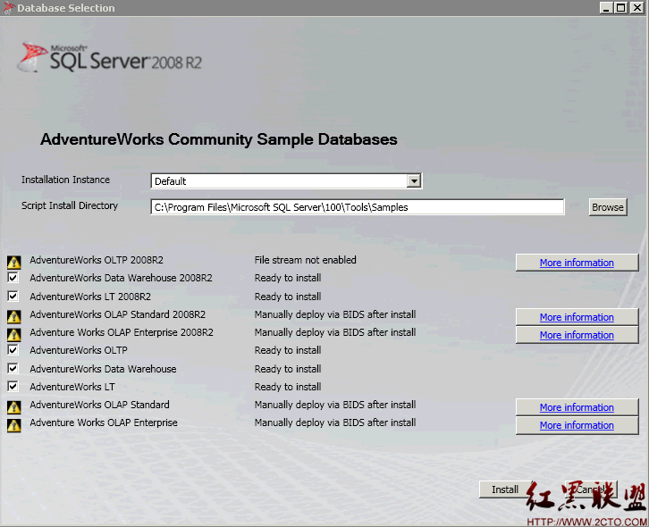Click 'Installation Instance' label
Viewport: 649px width, 527px height.
(x=65, y=180)
